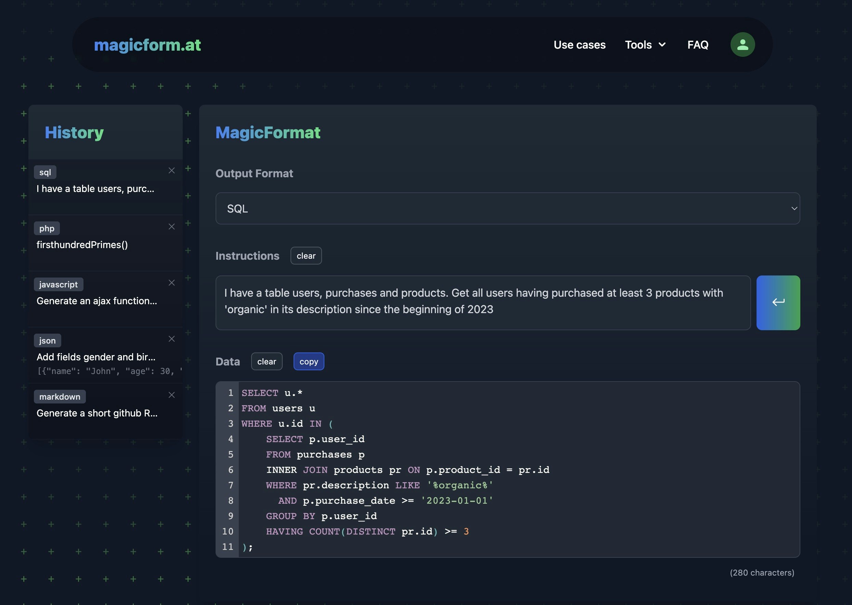Click the GROUP BY p.user_id line
Image resolution: width=852 pixels, height=605 pixels.
click(321, 516)
